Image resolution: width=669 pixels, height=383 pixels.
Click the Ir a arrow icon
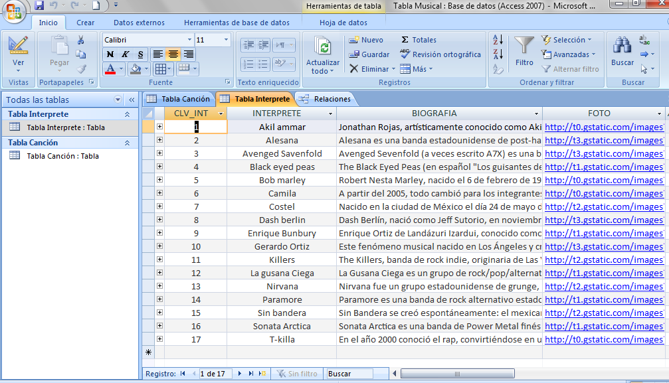(x=644, y=54)
